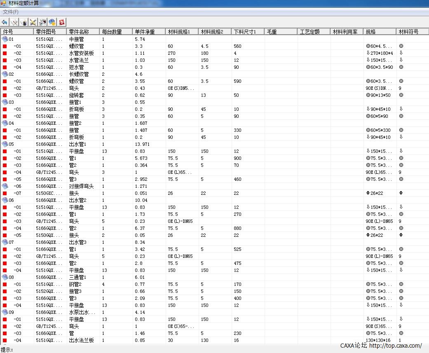Click the 零件名称 column header
This screenshot has height=353, width=429.
[x=83, y=32]
